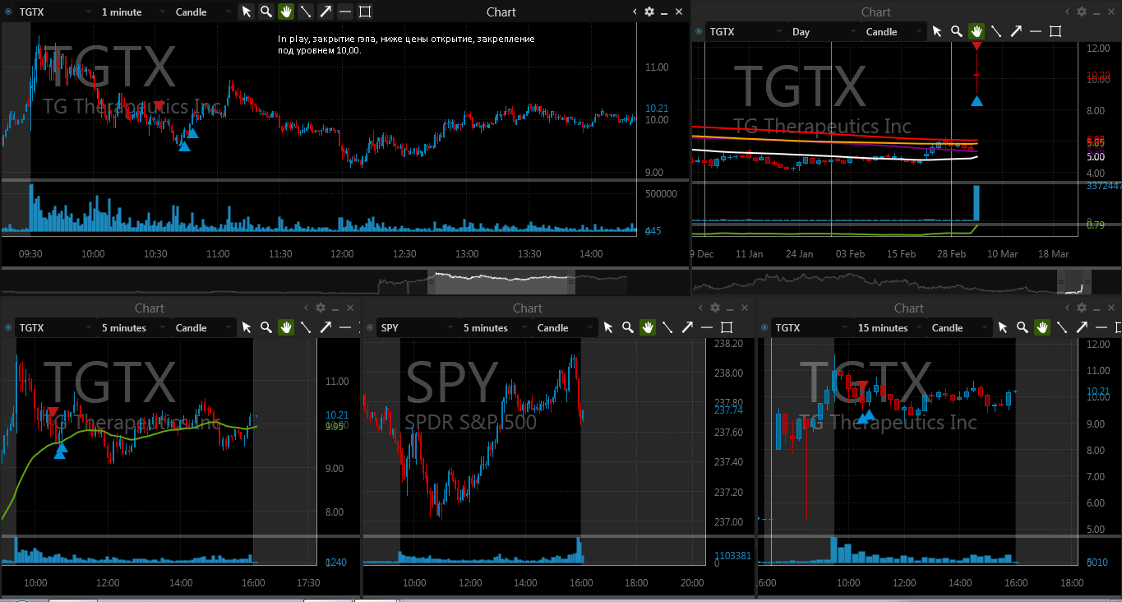Open the SPY symbol dropdown

pos(415,327)
